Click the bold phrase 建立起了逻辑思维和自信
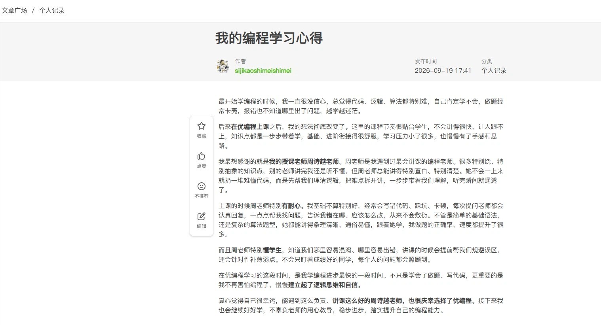This screenshot has height=325, width=601. (x=323, y=285)
